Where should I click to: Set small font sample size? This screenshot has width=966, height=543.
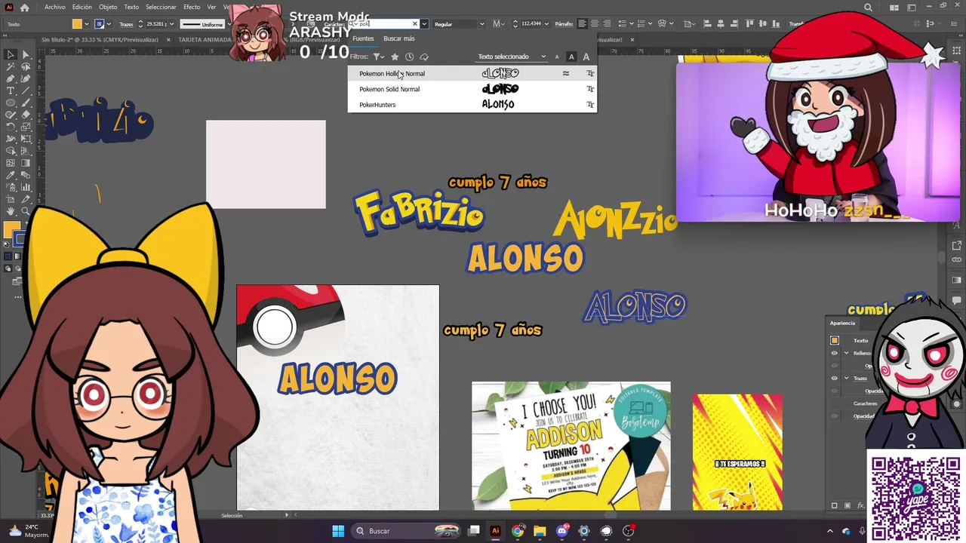pyautogui.click(x=557, y=57)
